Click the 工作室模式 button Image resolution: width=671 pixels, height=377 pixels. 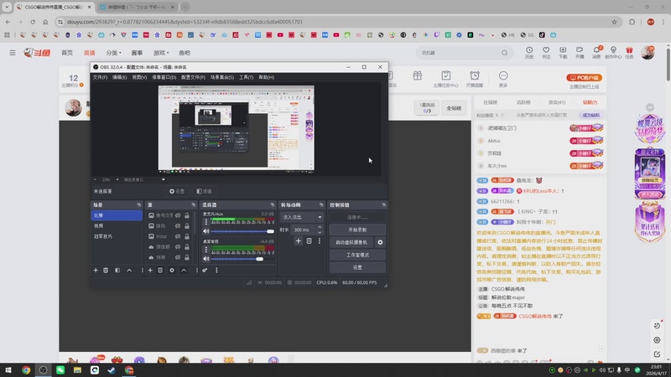pyautogui.click(x=357, y=255)
